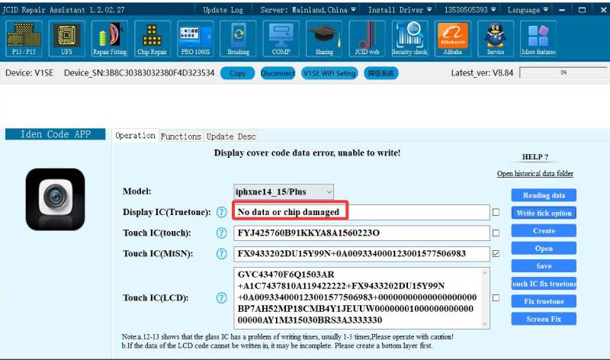Image resolution: width=610 pixels, height=360 pixels.
Task: Click the Device_SN serial number text
Action: pyautogui.click(x=140, y=72)
